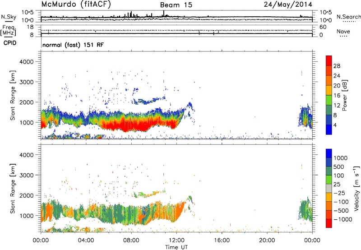Click the "20:00" time tick label

pos(267,241)
